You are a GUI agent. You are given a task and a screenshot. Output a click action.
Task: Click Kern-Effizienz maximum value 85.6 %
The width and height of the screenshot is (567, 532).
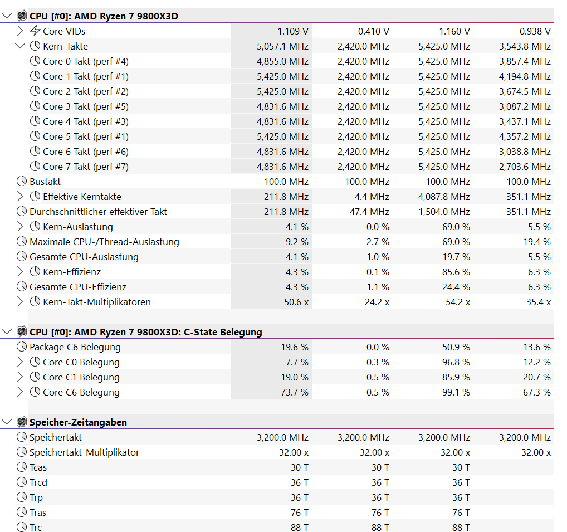tap(456, 272)
